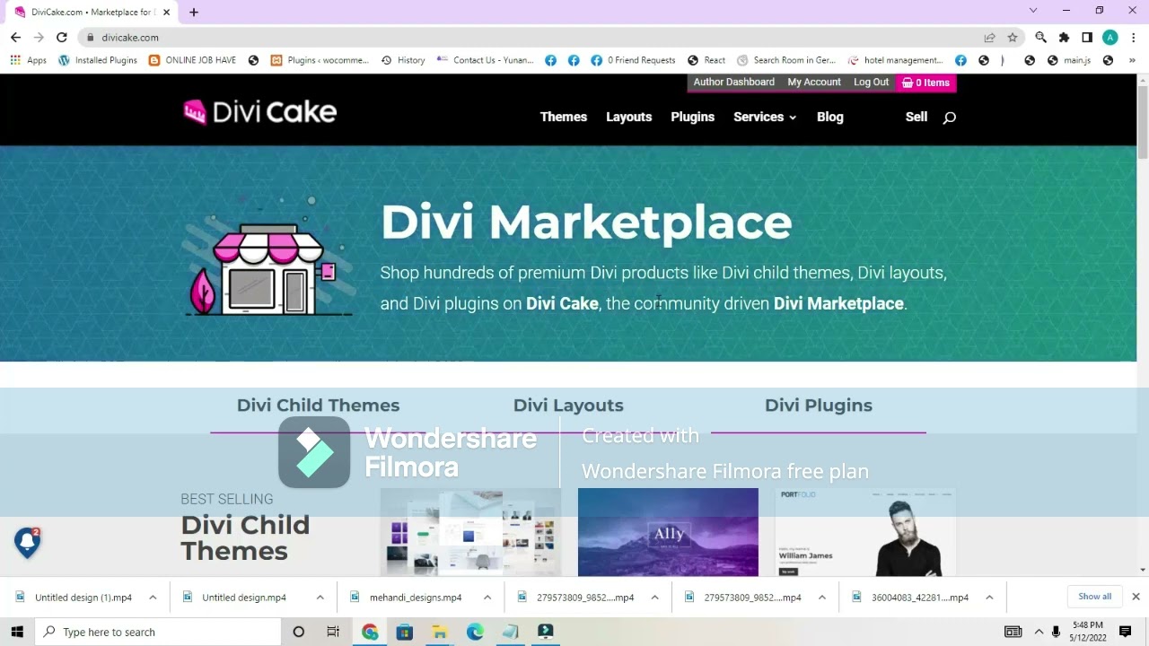Reload the page with the refresh icon
1149x646 pixels.
pyautogui.click(x=61, y=38)
